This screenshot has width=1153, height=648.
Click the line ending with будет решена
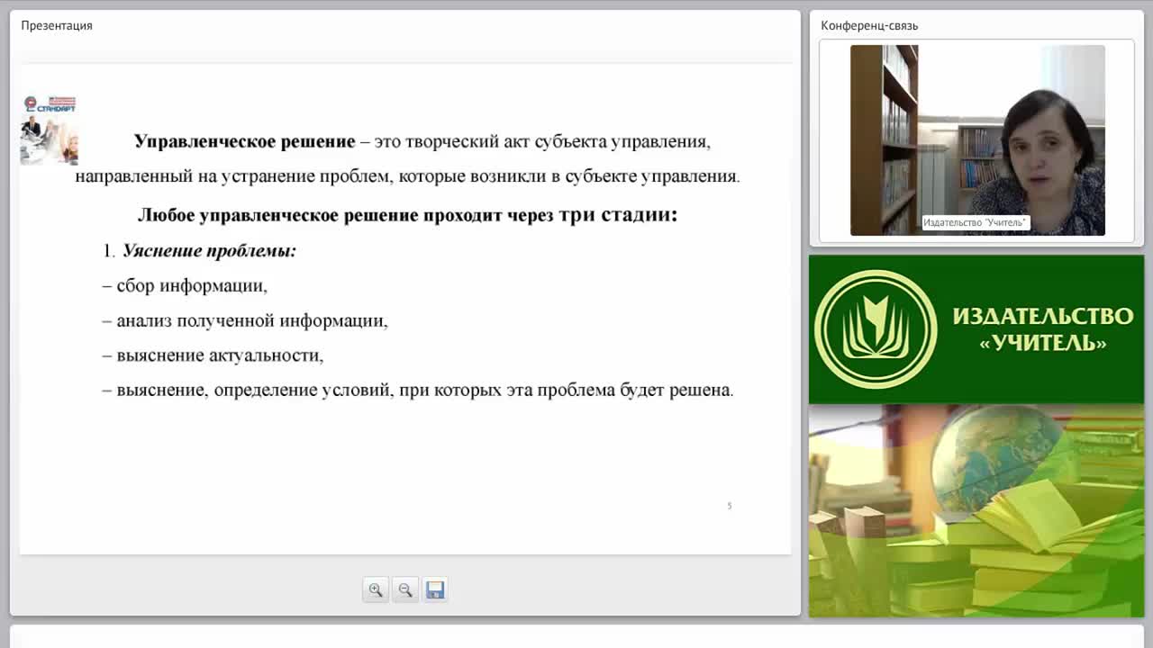point(418,390)
